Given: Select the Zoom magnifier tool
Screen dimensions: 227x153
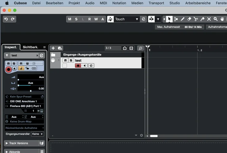Looking at the screenshot, I should tap(222, 19).
